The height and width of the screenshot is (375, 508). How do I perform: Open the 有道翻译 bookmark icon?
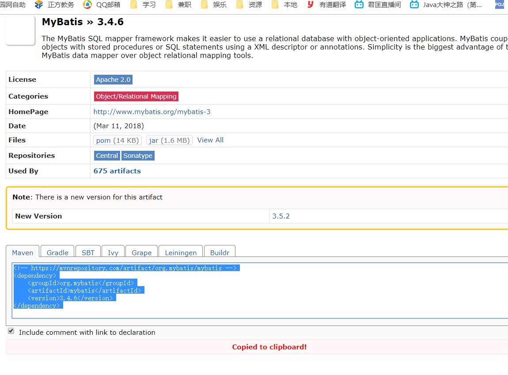pyautogui.click(x=311, y=4)
